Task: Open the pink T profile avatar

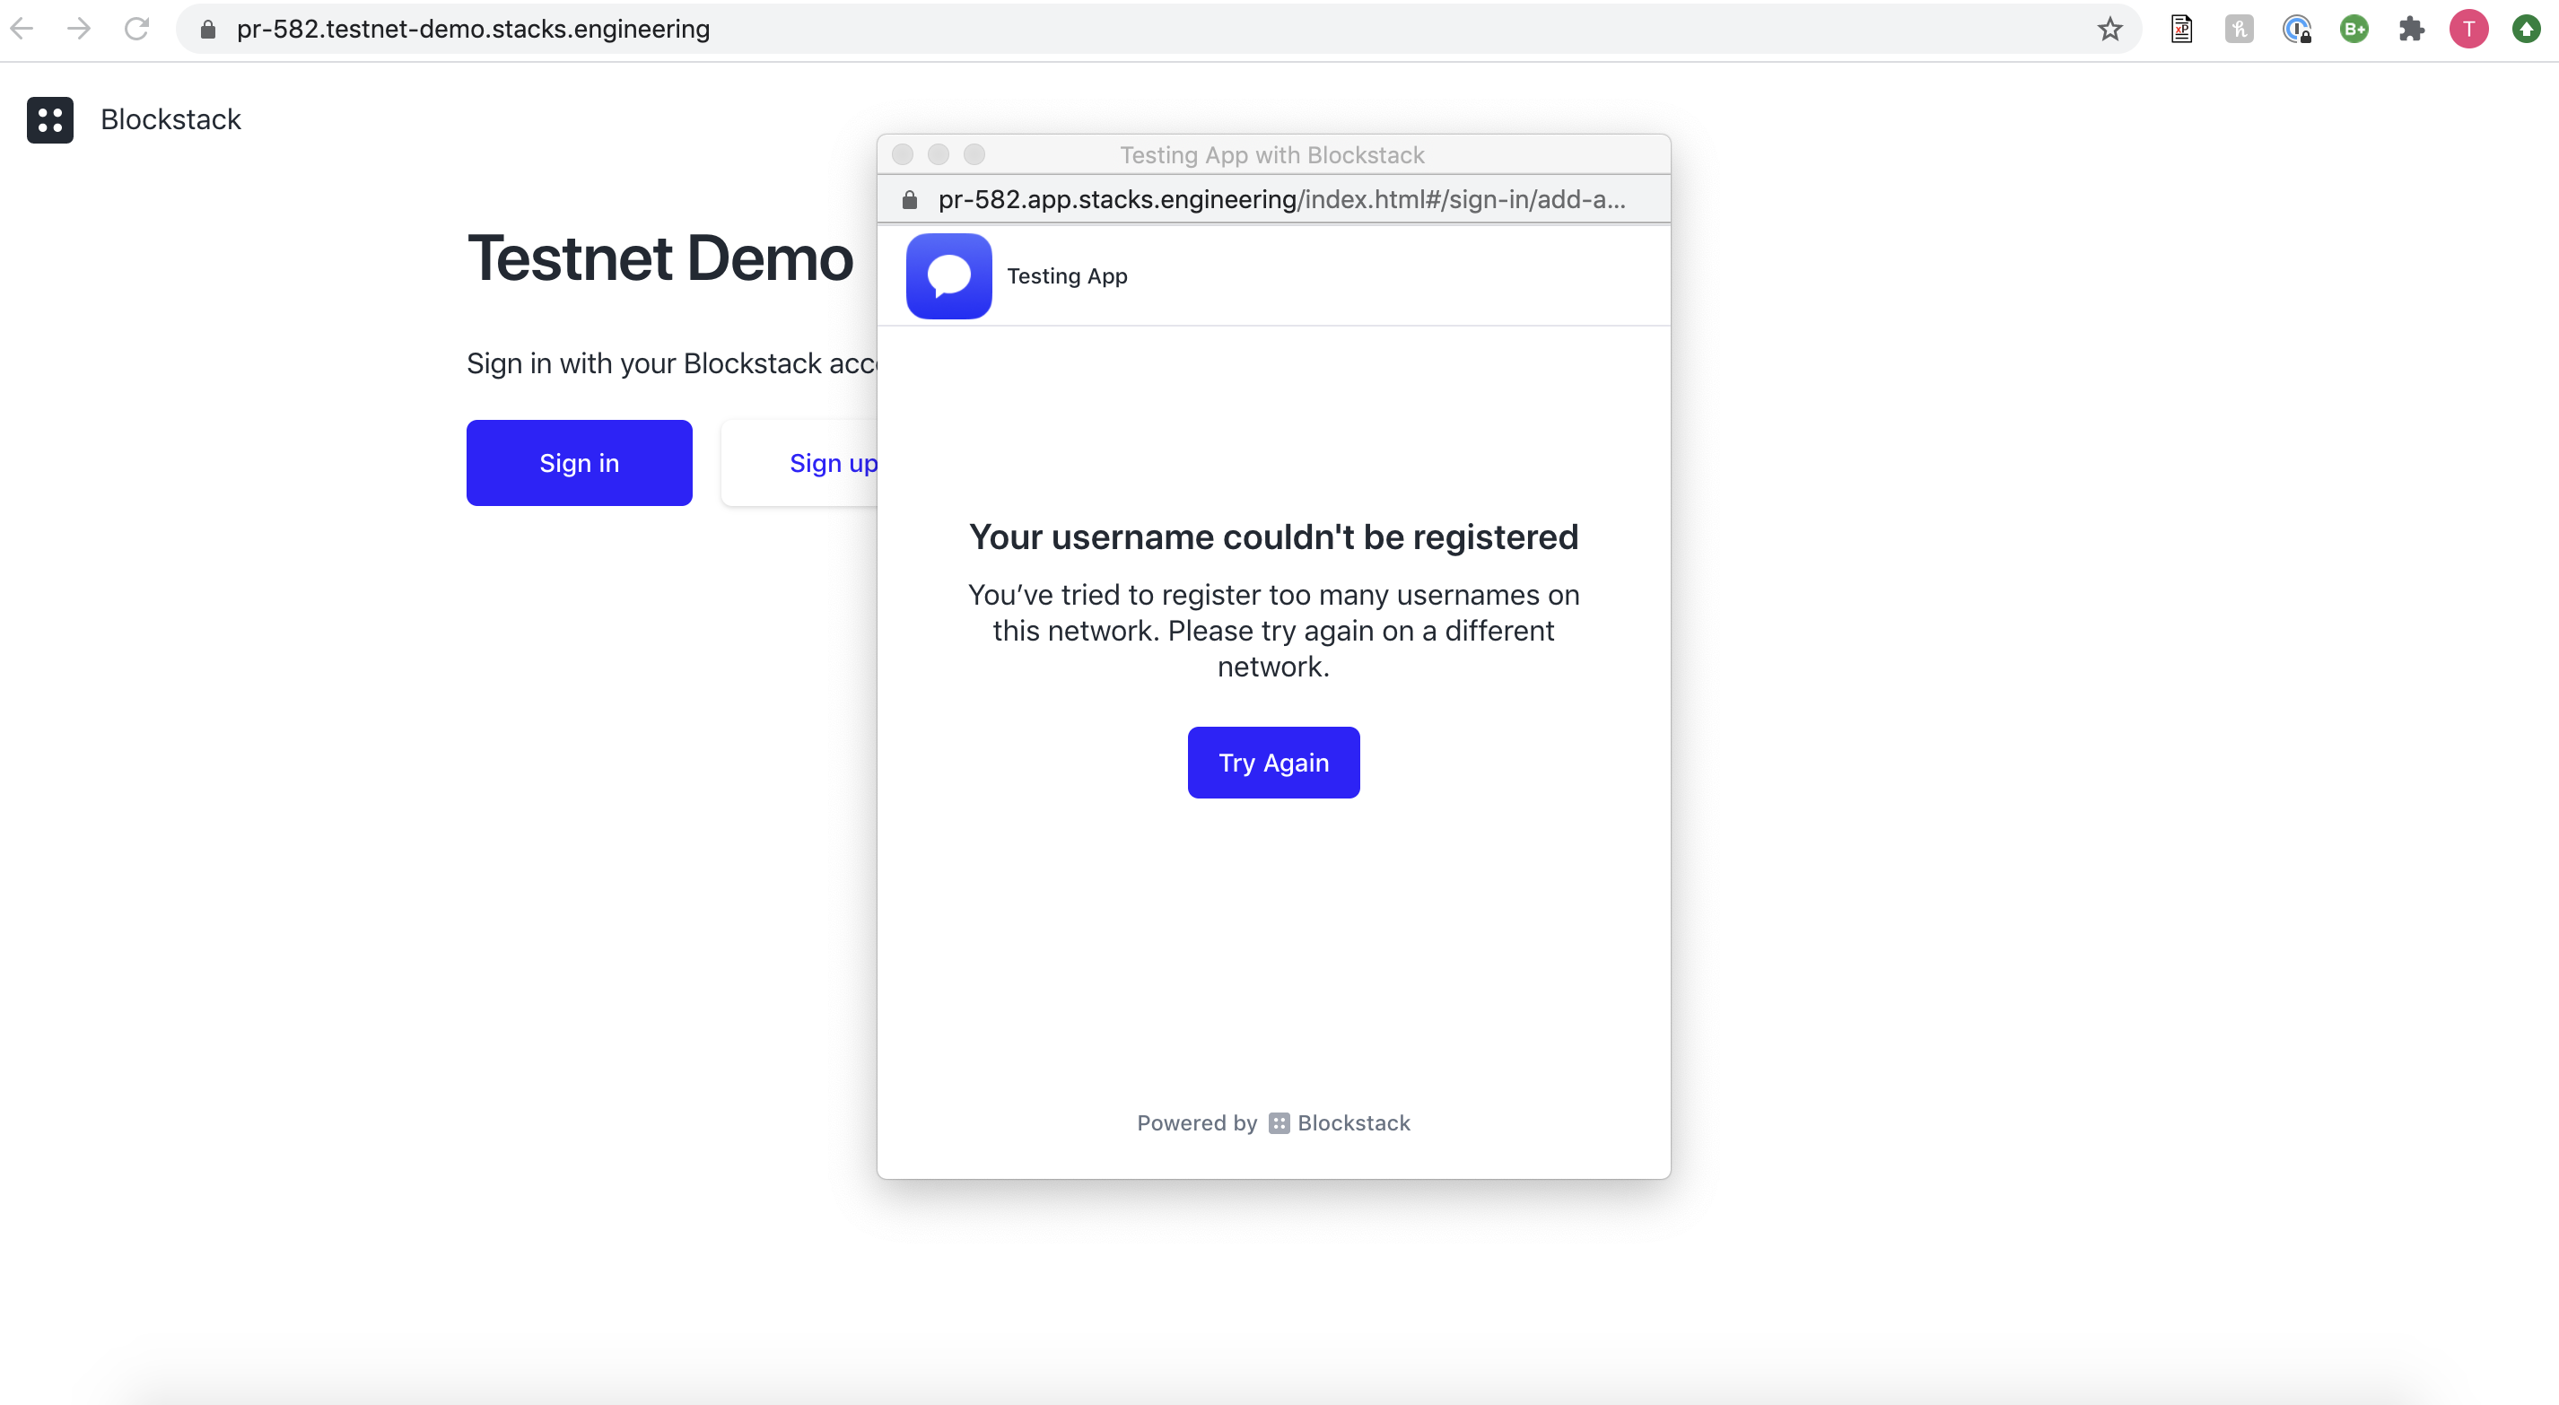Action: click(2469, 29)
